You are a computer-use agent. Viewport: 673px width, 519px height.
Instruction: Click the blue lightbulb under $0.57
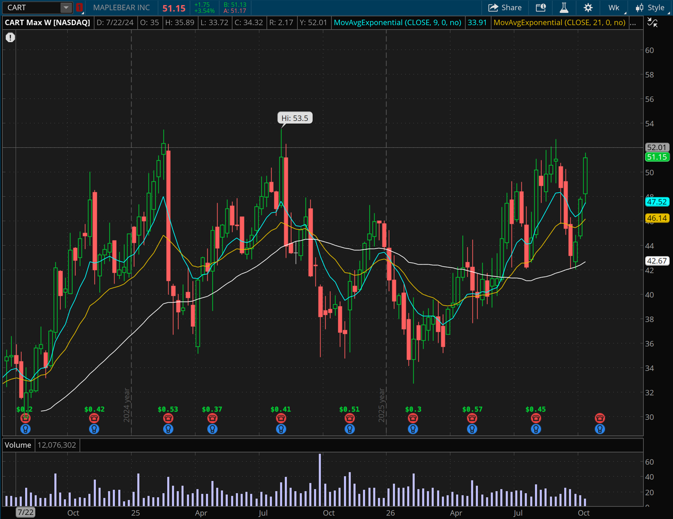[472, 429]
